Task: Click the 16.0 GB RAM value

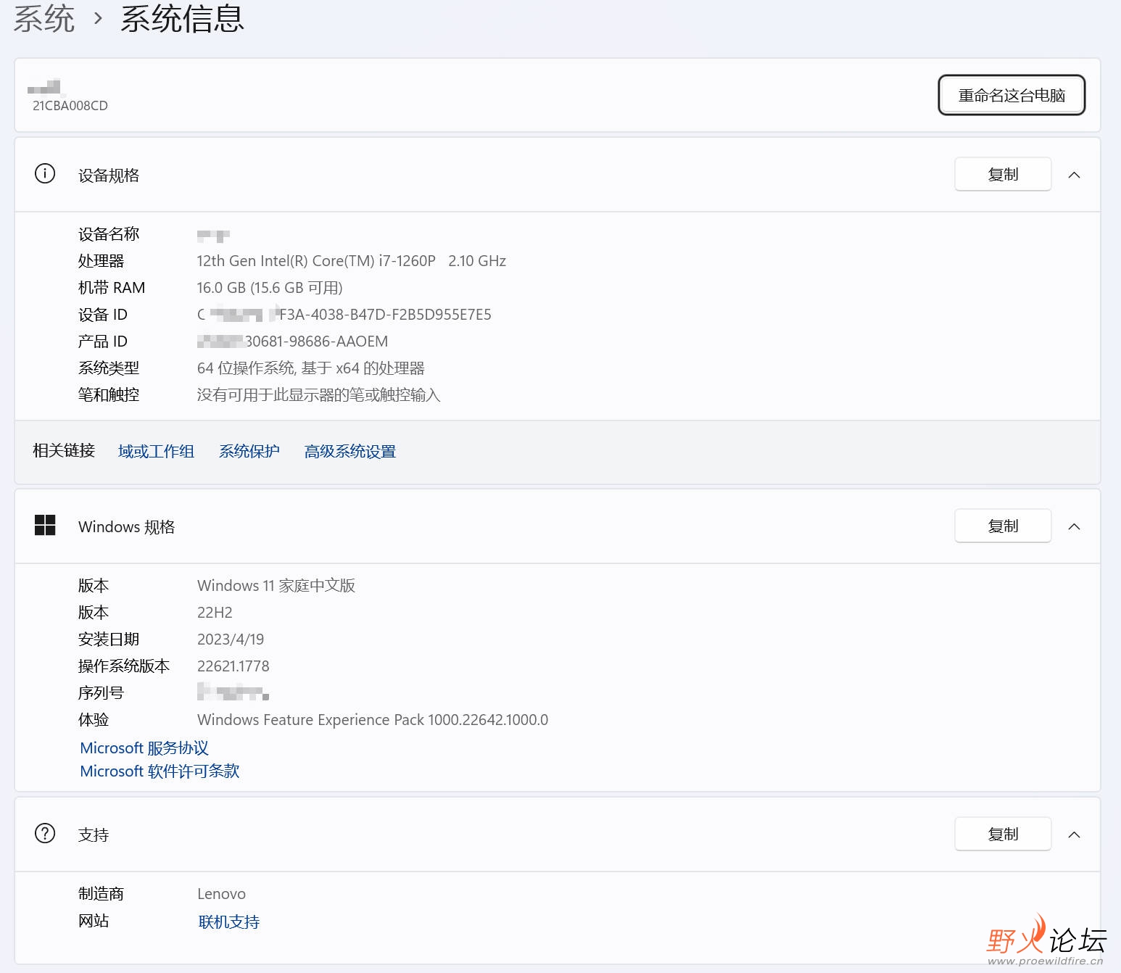Action: (270, 287)
